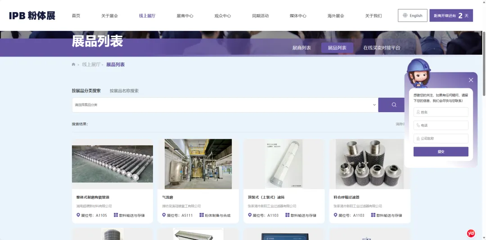Click 散料输送与存储 on 整体式耐磨陶瓷管道 card
Image resolution: width=486 pixels, height=240 pixels.
(x=132, y=215)
